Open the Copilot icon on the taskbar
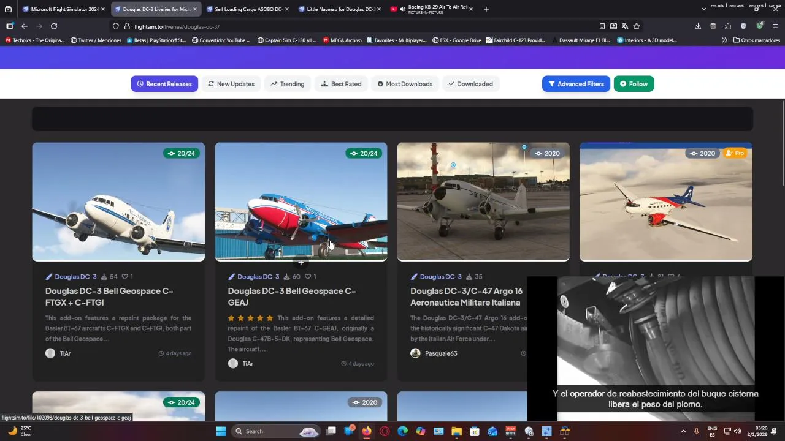Image resolution: width=785 pixels, height=441 pixels. coord(421,431)
